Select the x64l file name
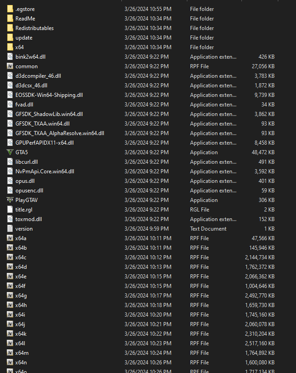This screenshot has height=373, width=296. 20,343
